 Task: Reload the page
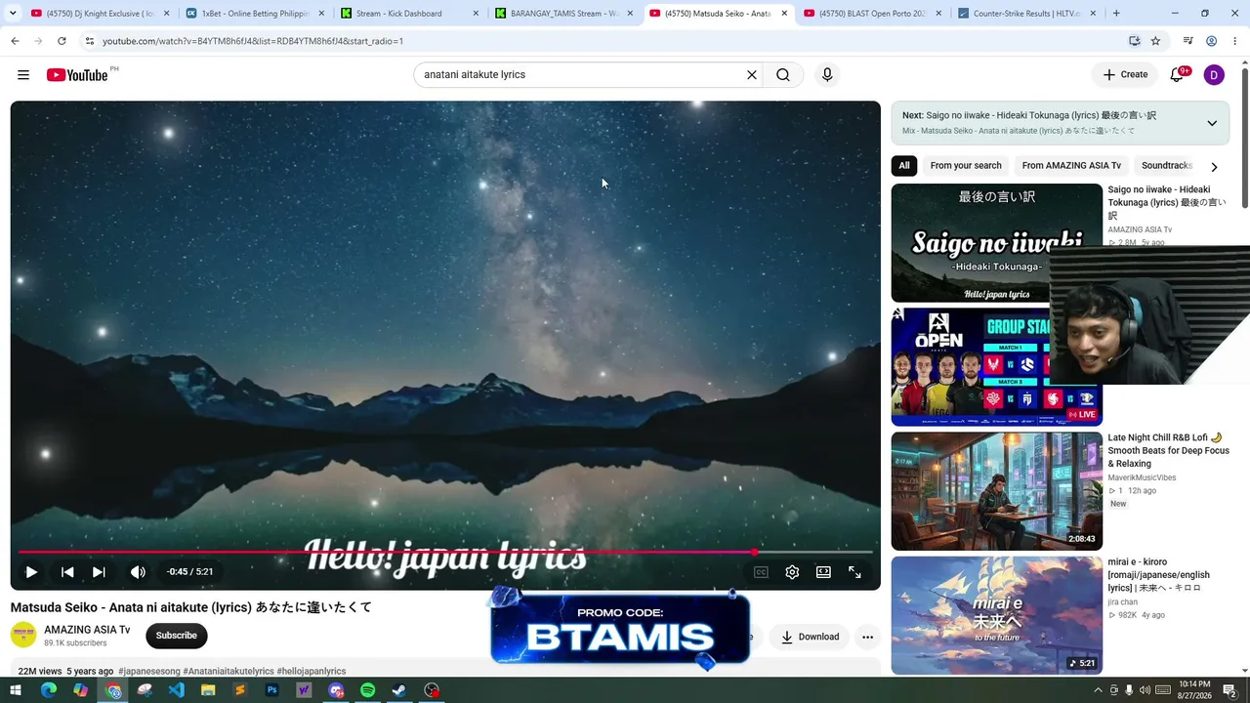[62, 41]
